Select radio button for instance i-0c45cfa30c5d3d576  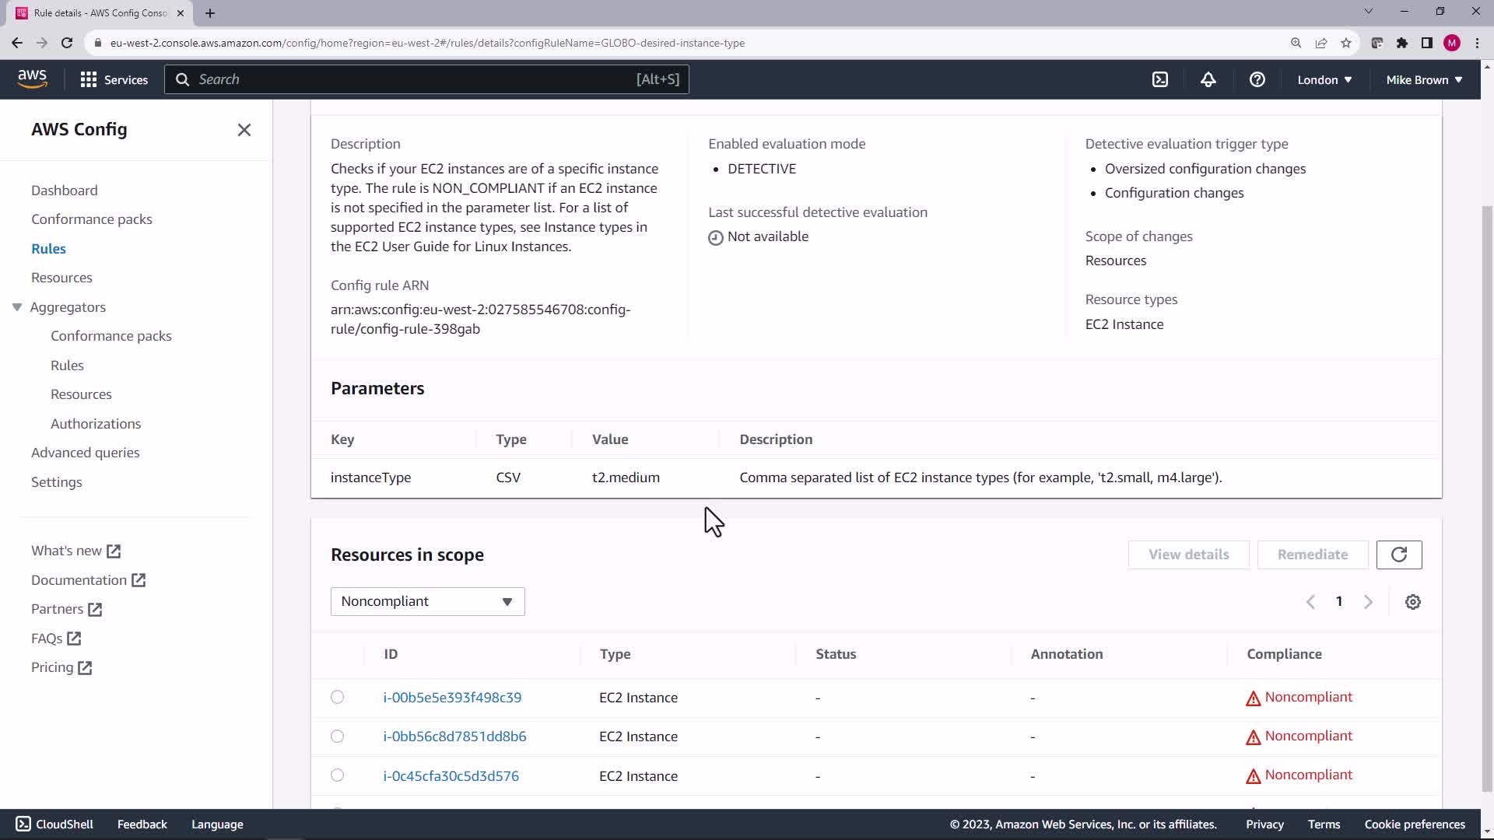(x=337, y=775)
